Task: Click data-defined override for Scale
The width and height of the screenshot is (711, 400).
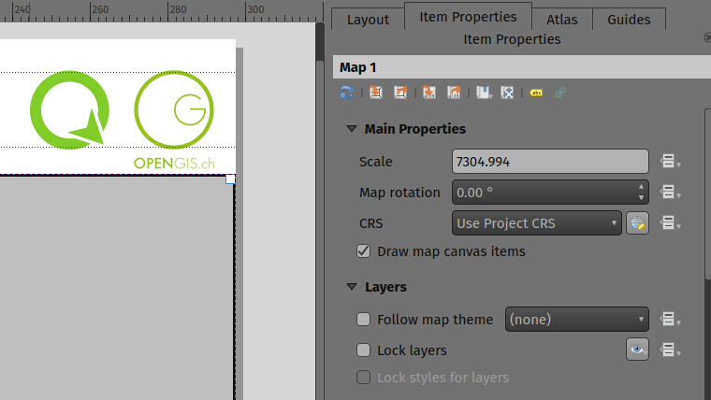Action: point(669,162)
